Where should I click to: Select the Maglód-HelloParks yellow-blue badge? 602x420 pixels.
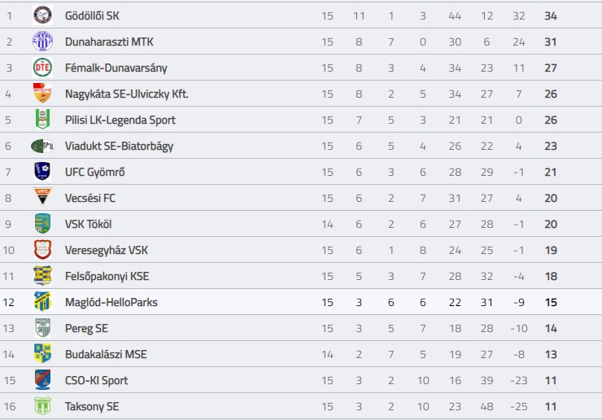click(x=42, y=302)
